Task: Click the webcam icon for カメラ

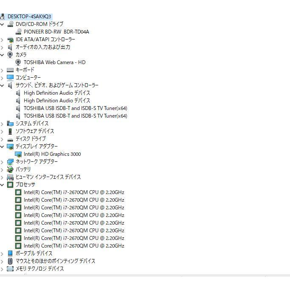Action: click(x=10, y=55)
